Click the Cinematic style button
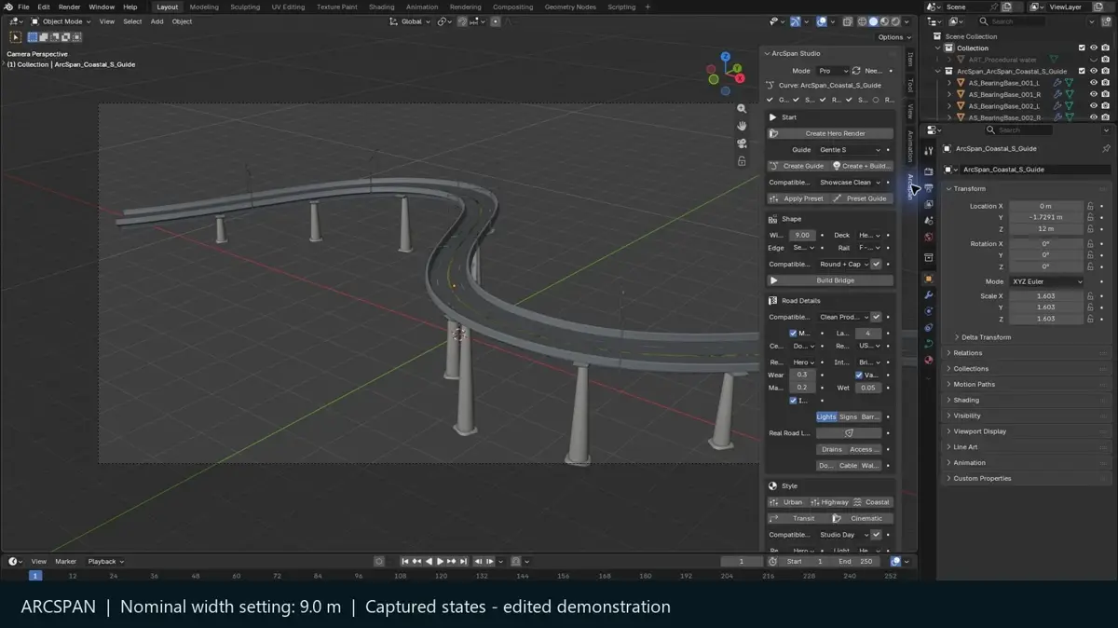 click(861, 518)
